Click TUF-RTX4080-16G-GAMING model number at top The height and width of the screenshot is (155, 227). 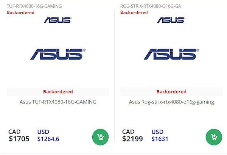point(34,6)
